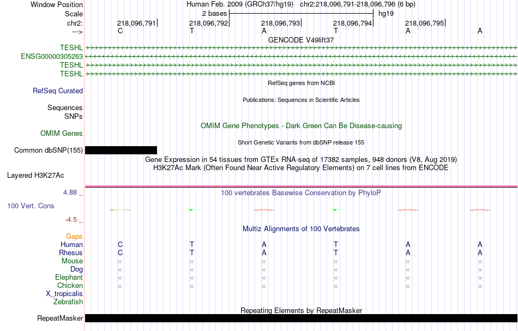Open the OMIM Genes track label

62,133
